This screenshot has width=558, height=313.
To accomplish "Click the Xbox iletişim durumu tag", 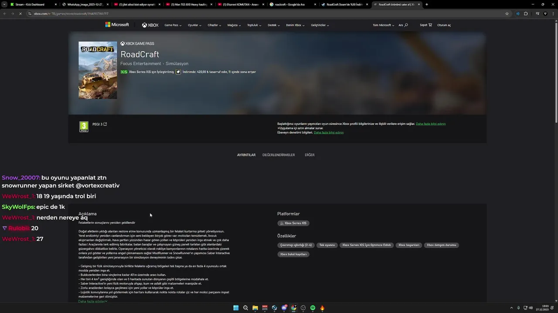I will [x=441, y=245].
